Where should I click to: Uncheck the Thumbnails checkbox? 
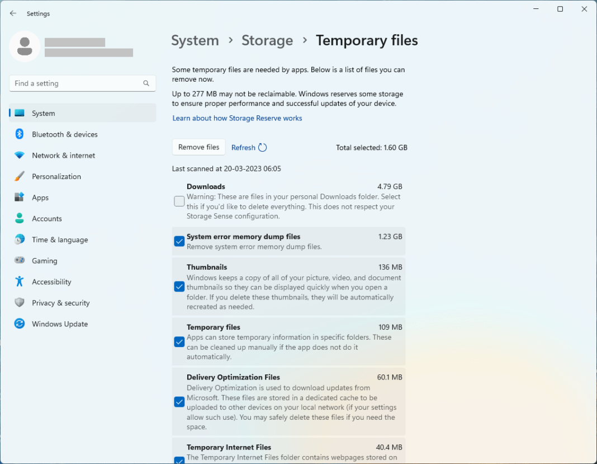pos(179,287)
